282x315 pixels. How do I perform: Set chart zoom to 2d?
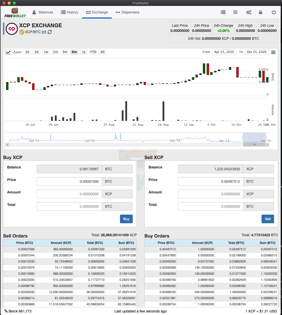pos(36,52)
